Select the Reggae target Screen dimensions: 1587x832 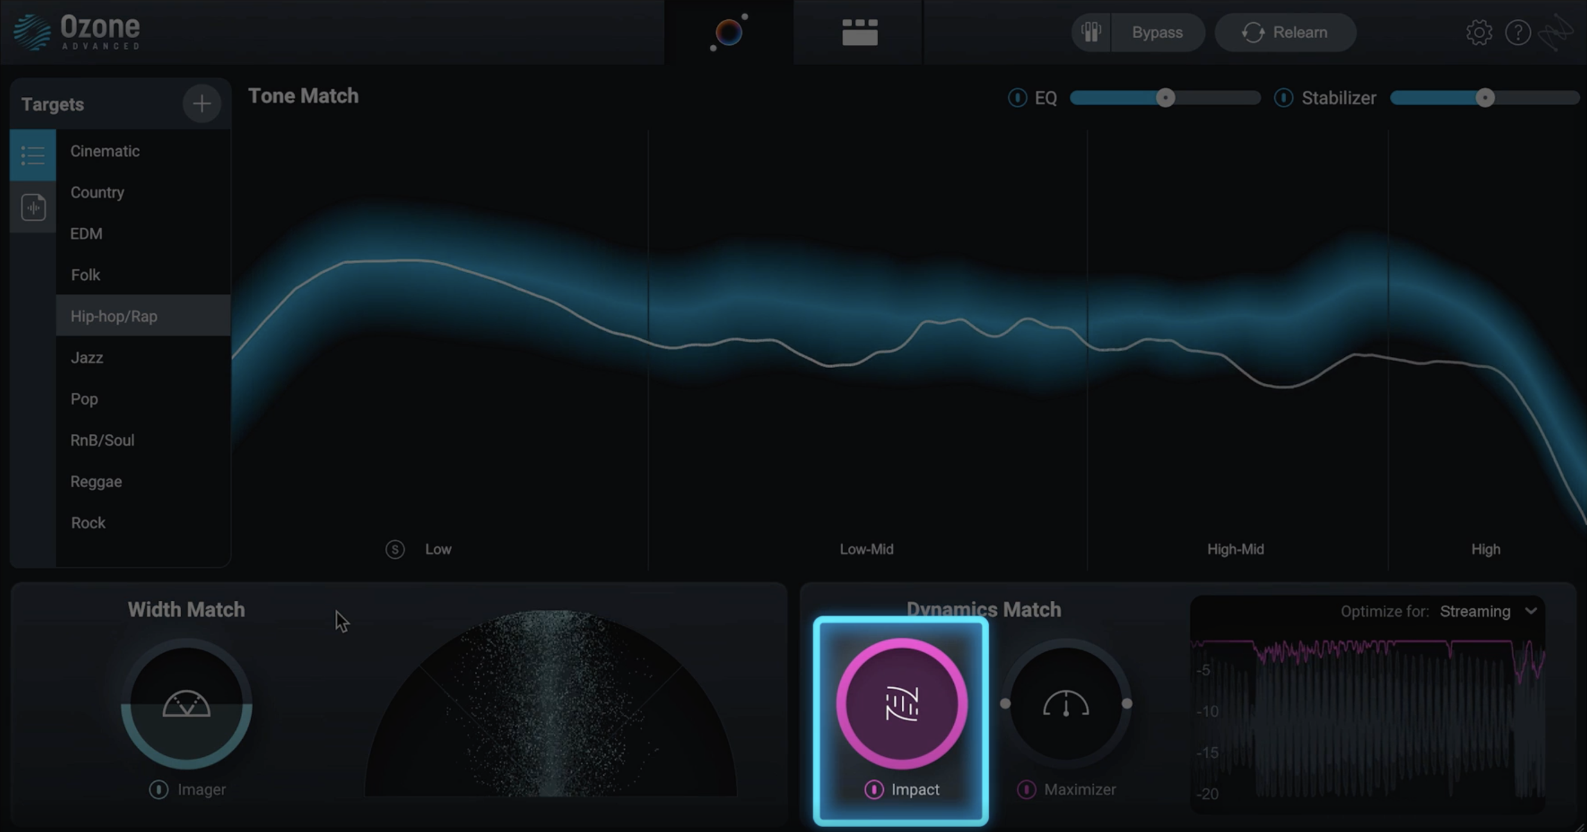click(x=143, y=481)
